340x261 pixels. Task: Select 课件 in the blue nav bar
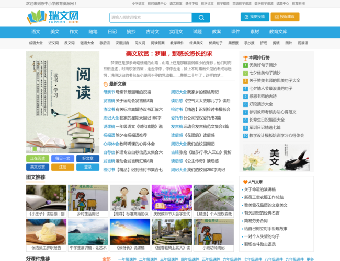tap(235, 32)
